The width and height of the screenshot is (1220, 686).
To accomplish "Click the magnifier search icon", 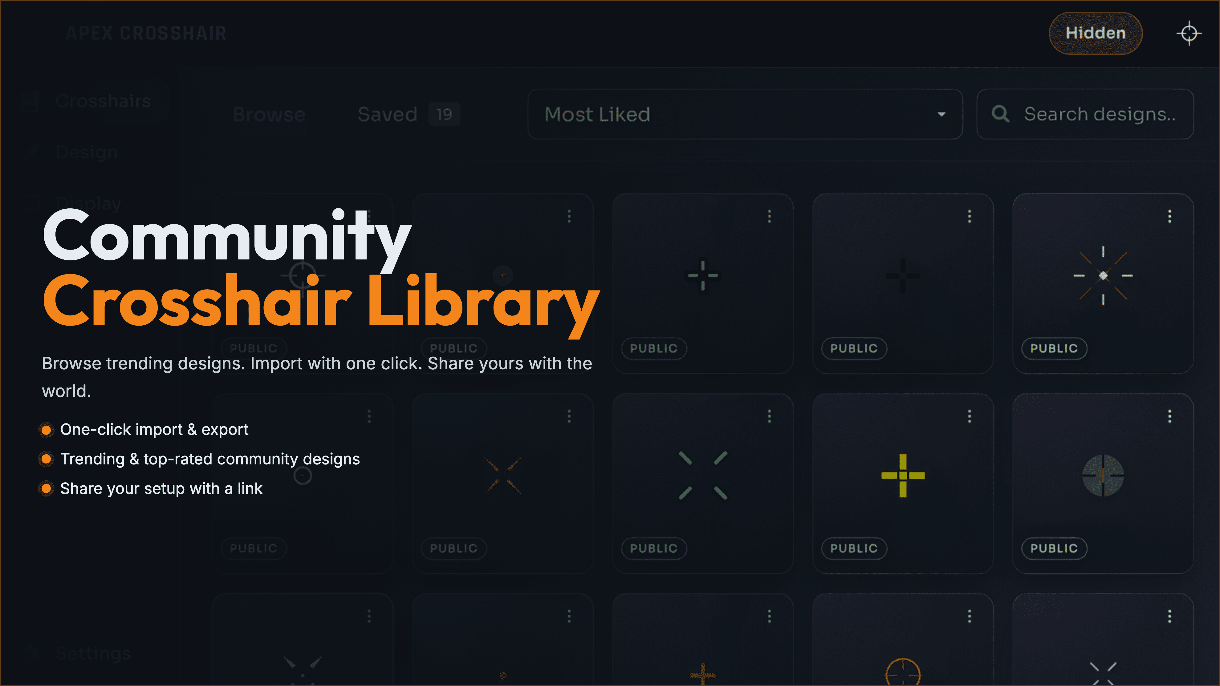I will click(x=1000, y=114).
